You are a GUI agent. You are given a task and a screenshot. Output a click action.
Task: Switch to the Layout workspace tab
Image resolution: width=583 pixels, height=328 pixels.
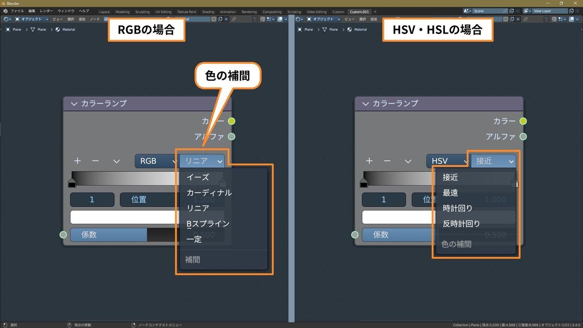[x=104, y=12]
